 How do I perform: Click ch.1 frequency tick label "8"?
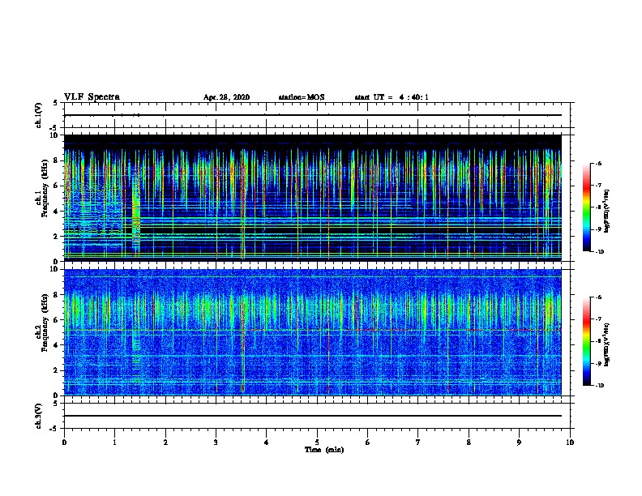[x=56, y=160]
